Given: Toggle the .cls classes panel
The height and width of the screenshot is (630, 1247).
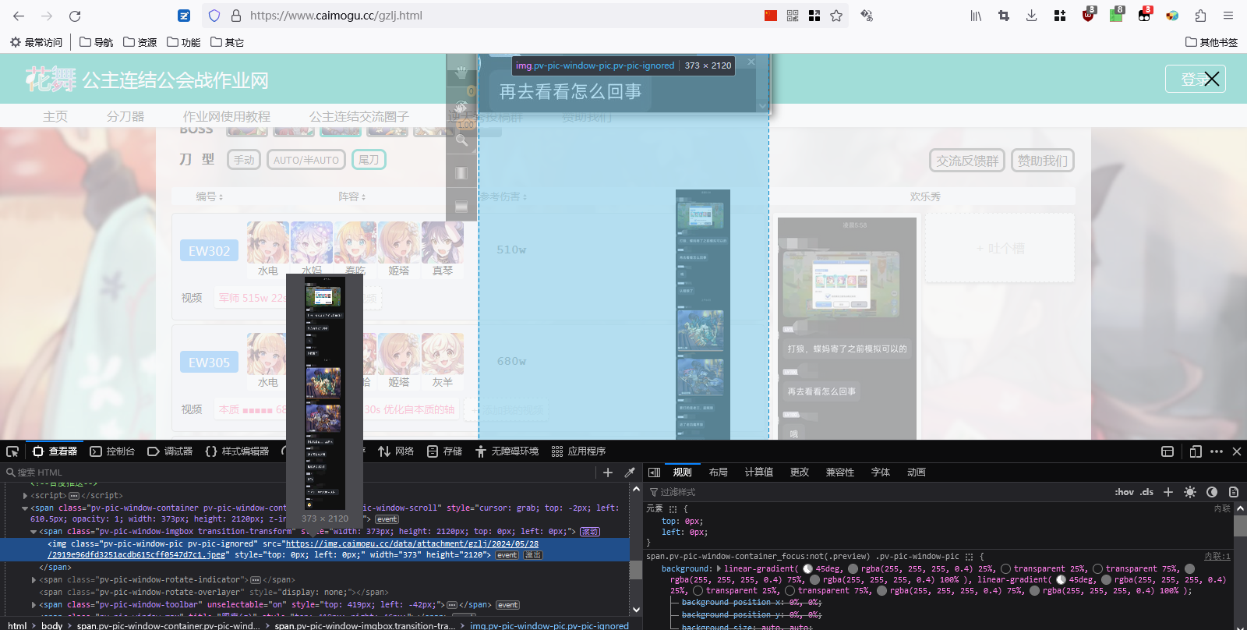Looking at the screenshot, I should coord(1146,492).
